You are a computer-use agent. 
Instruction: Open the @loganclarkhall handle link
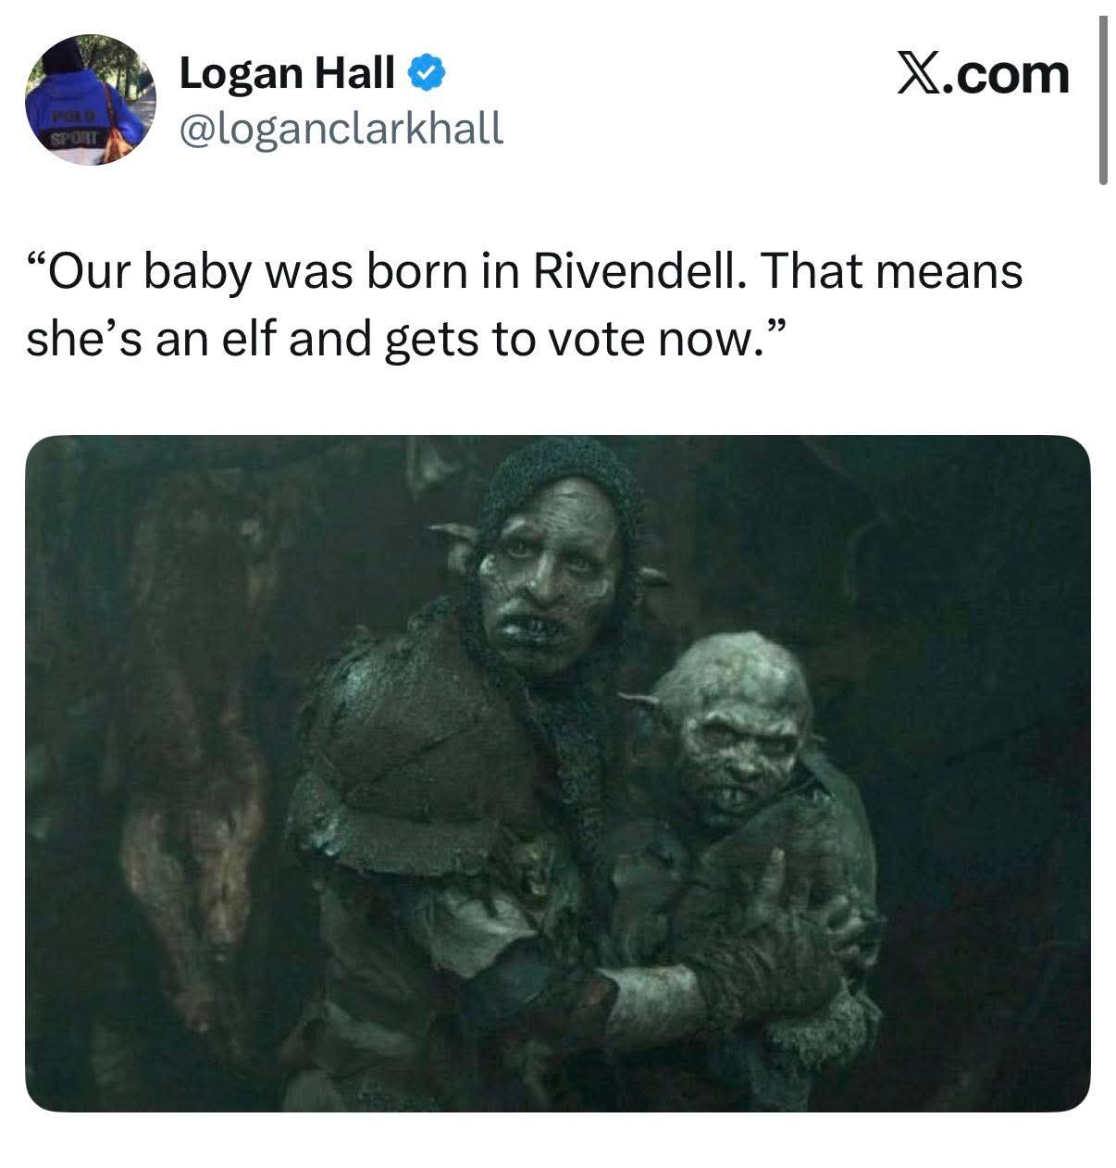[341, 128]
